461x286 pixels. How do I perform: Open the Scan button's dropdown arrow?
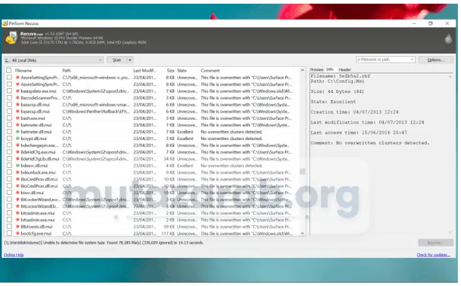coord(130,60)
